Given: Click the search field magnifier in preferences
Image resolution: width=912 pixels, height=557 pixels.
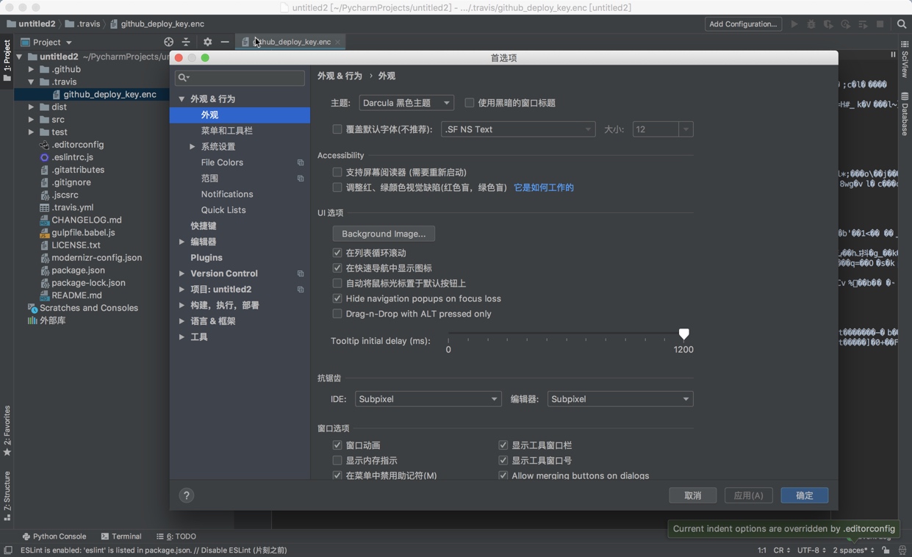Looking at the screenshot, I should 183,77.
